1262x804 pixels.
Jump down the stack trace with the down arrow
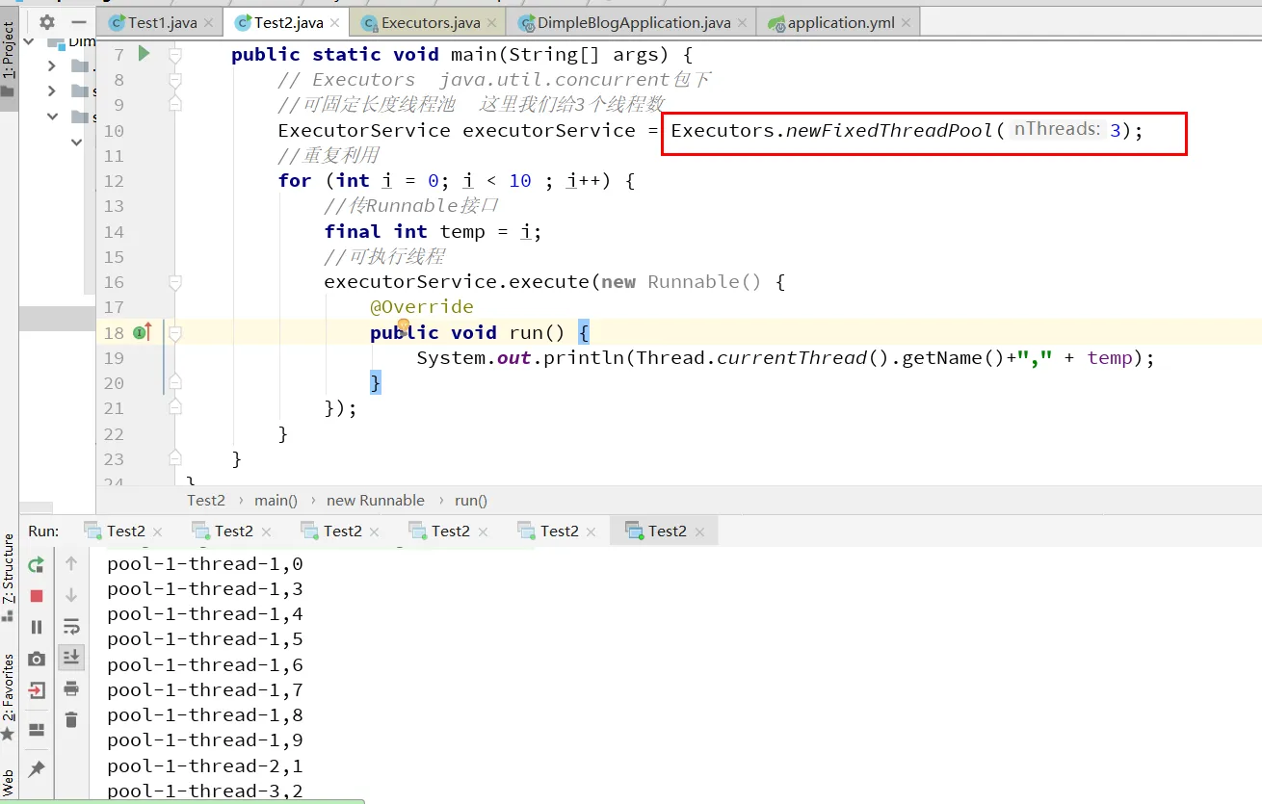71,595
